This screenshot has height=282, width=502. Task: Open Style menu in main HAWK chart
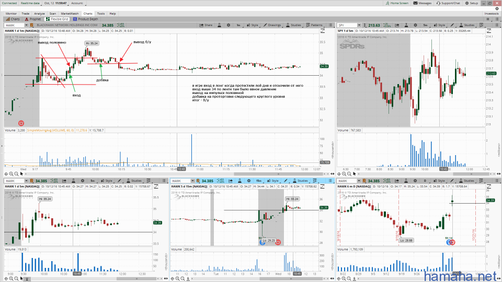(x=252, y=25)
